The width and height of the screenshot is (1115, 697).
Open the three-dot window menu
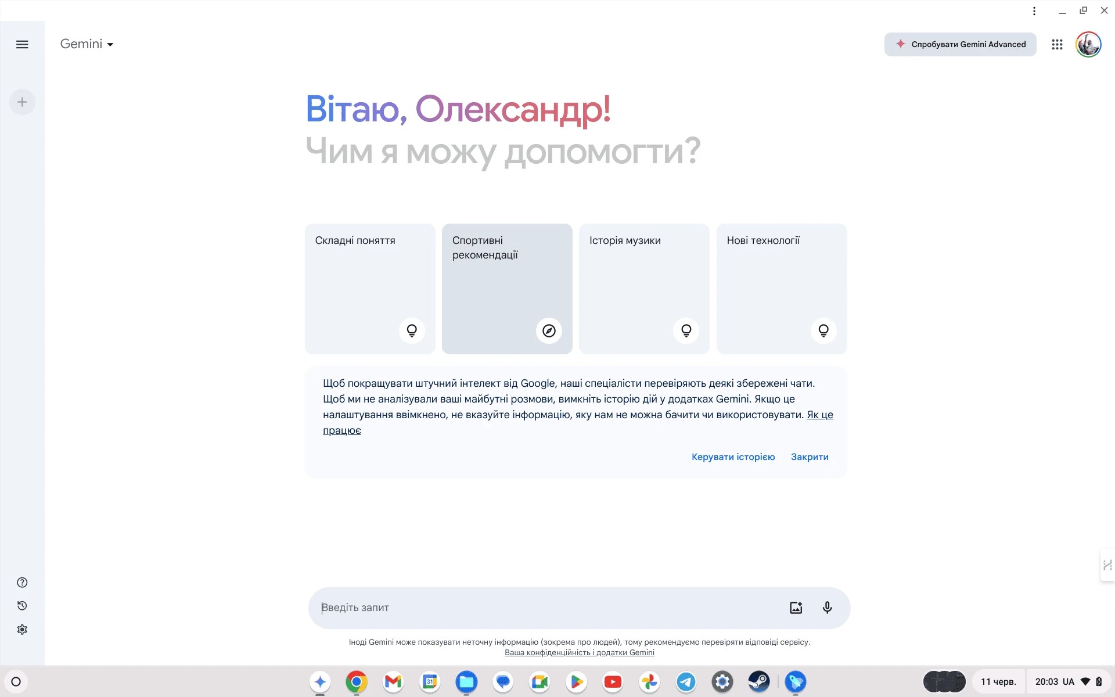click(1034, 11)
